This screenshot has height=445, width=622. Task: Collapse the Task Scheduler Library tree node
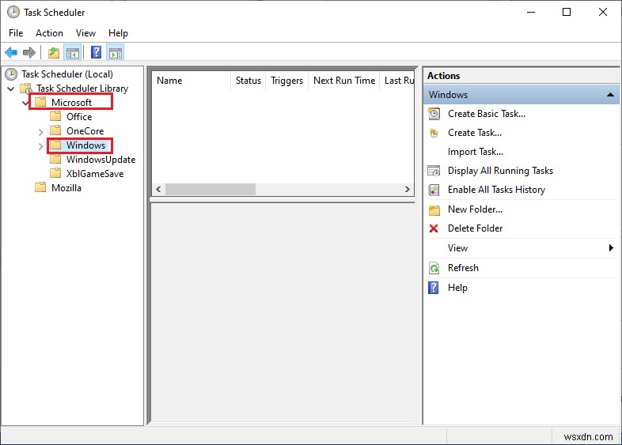point(11,89)
